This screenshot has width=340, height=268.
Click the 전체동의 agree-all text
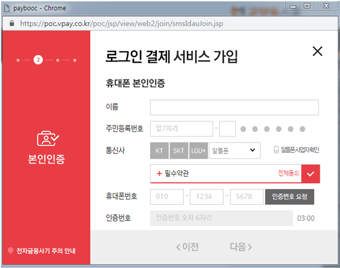pyautogui.click(x=289, y=173)
